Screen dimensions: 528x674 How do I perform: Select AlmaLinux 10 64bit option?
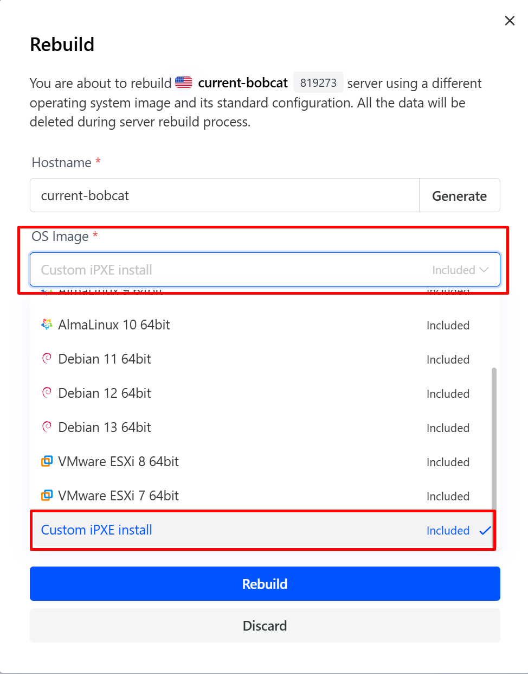tap(114, 325)
